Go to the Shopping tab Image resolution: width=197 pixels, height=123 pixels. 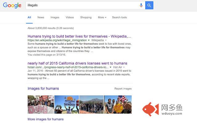86,18
